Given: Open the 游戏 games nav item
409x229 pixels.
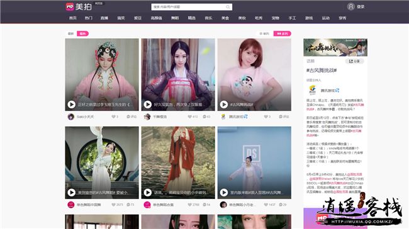Looking at the screenshot, I should pos(309,18).
